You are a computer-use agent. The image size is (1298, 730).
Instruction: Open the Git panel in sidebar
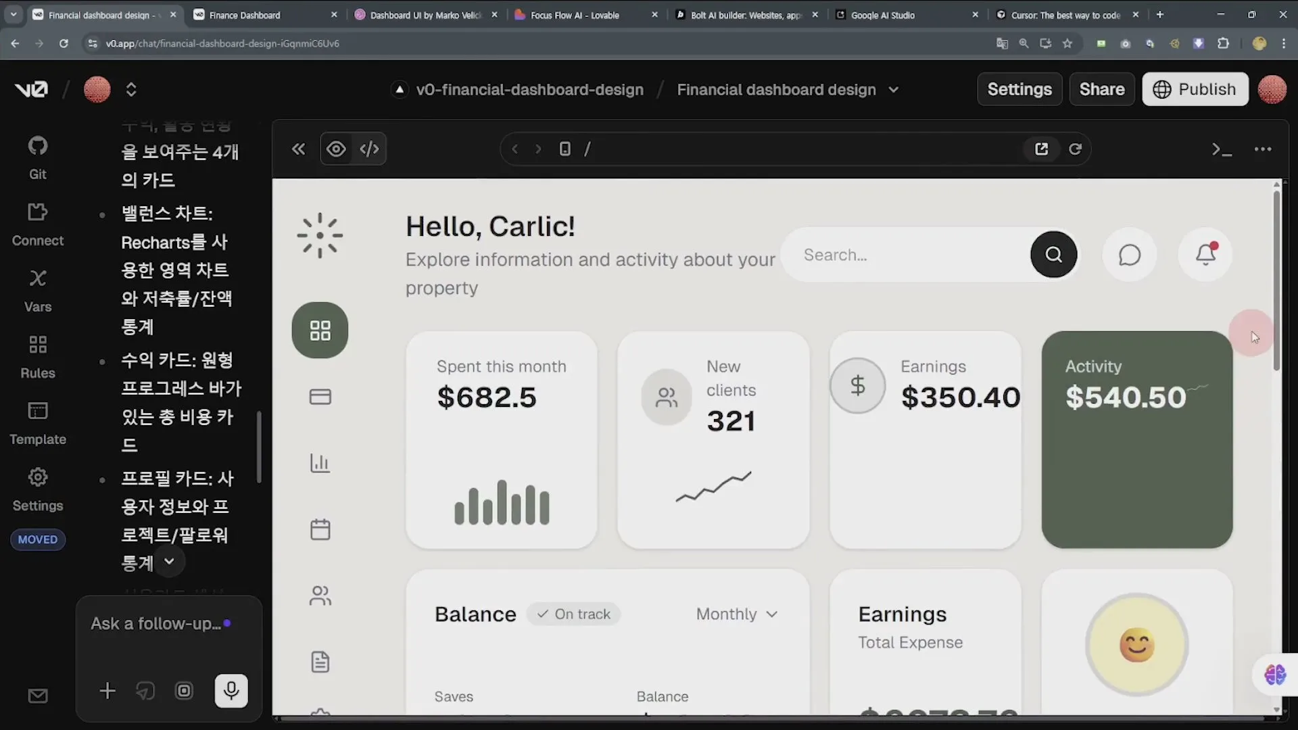(38, 157)
